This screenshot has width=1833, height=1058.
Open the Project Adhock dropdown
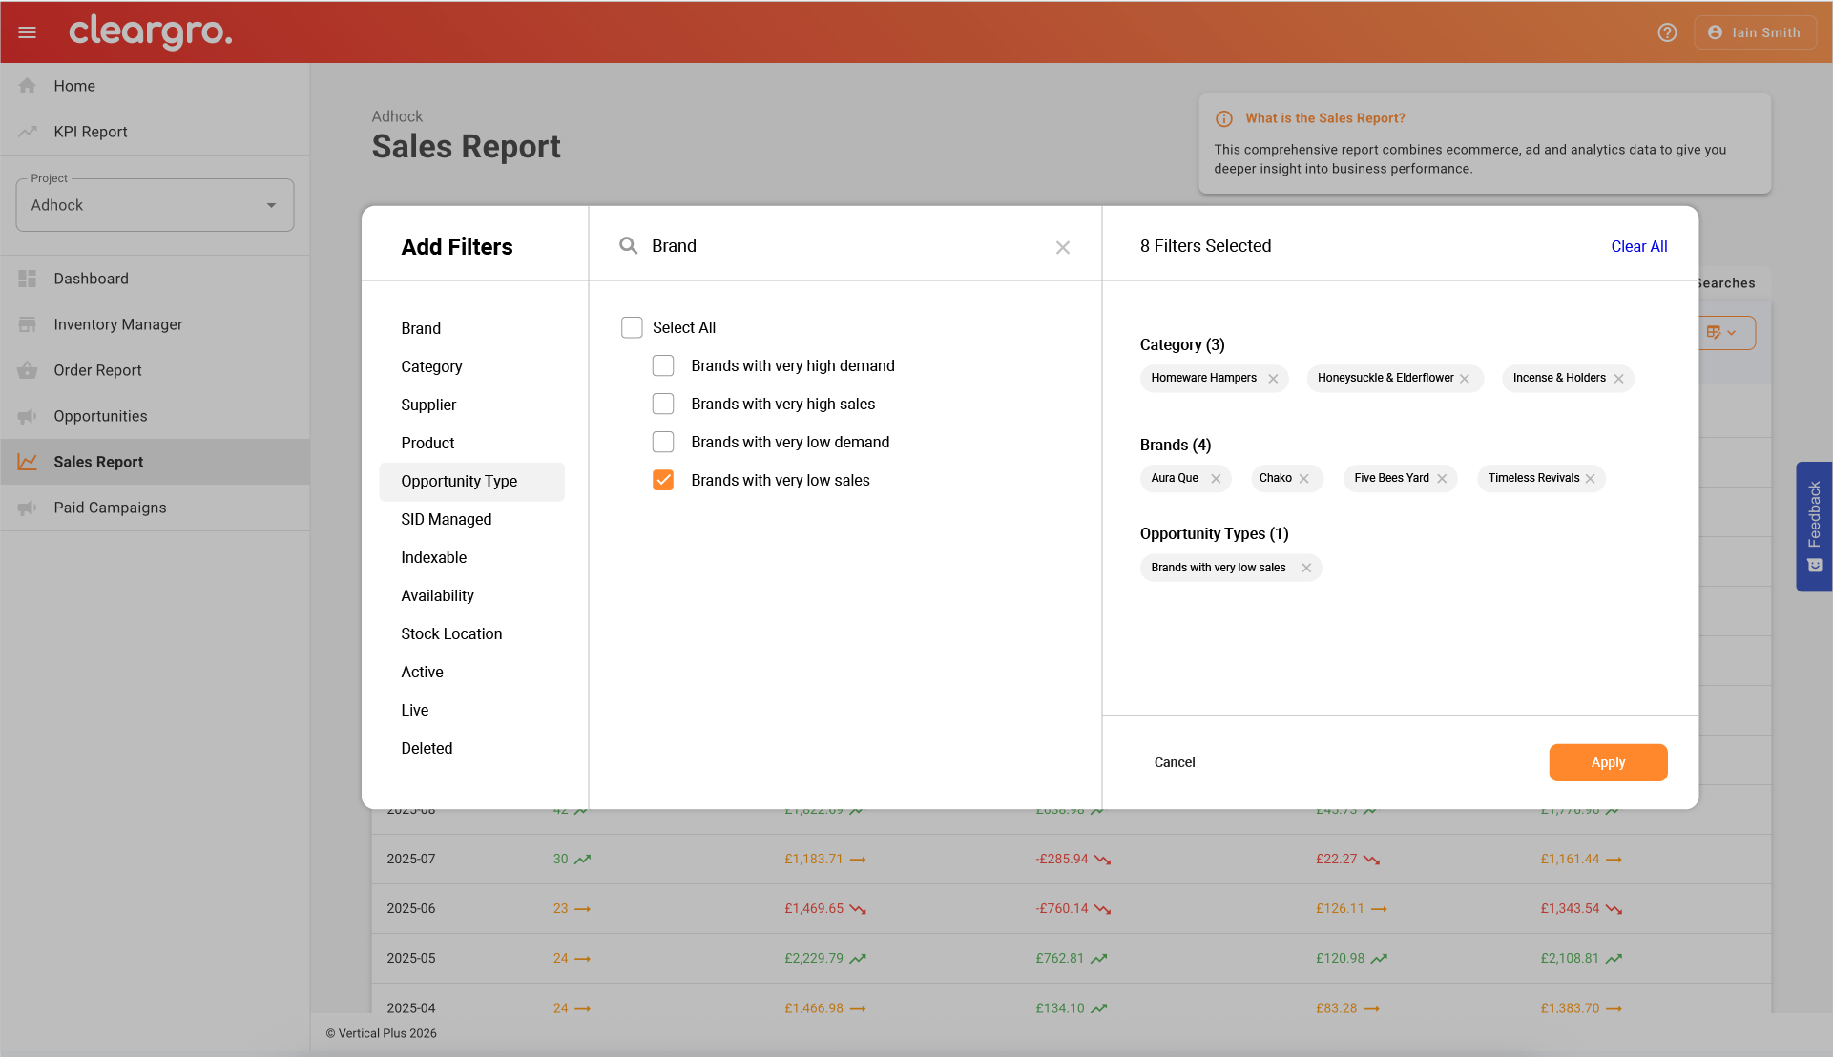pos(155,205)
